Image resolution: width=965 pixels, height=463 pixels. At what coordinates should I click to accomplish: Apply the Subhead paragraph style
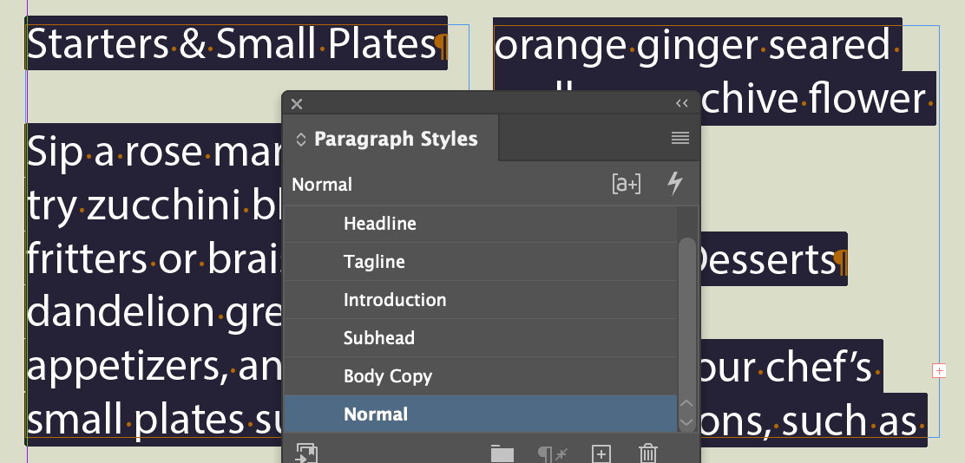pyautogui.click(x=480, y=337)
